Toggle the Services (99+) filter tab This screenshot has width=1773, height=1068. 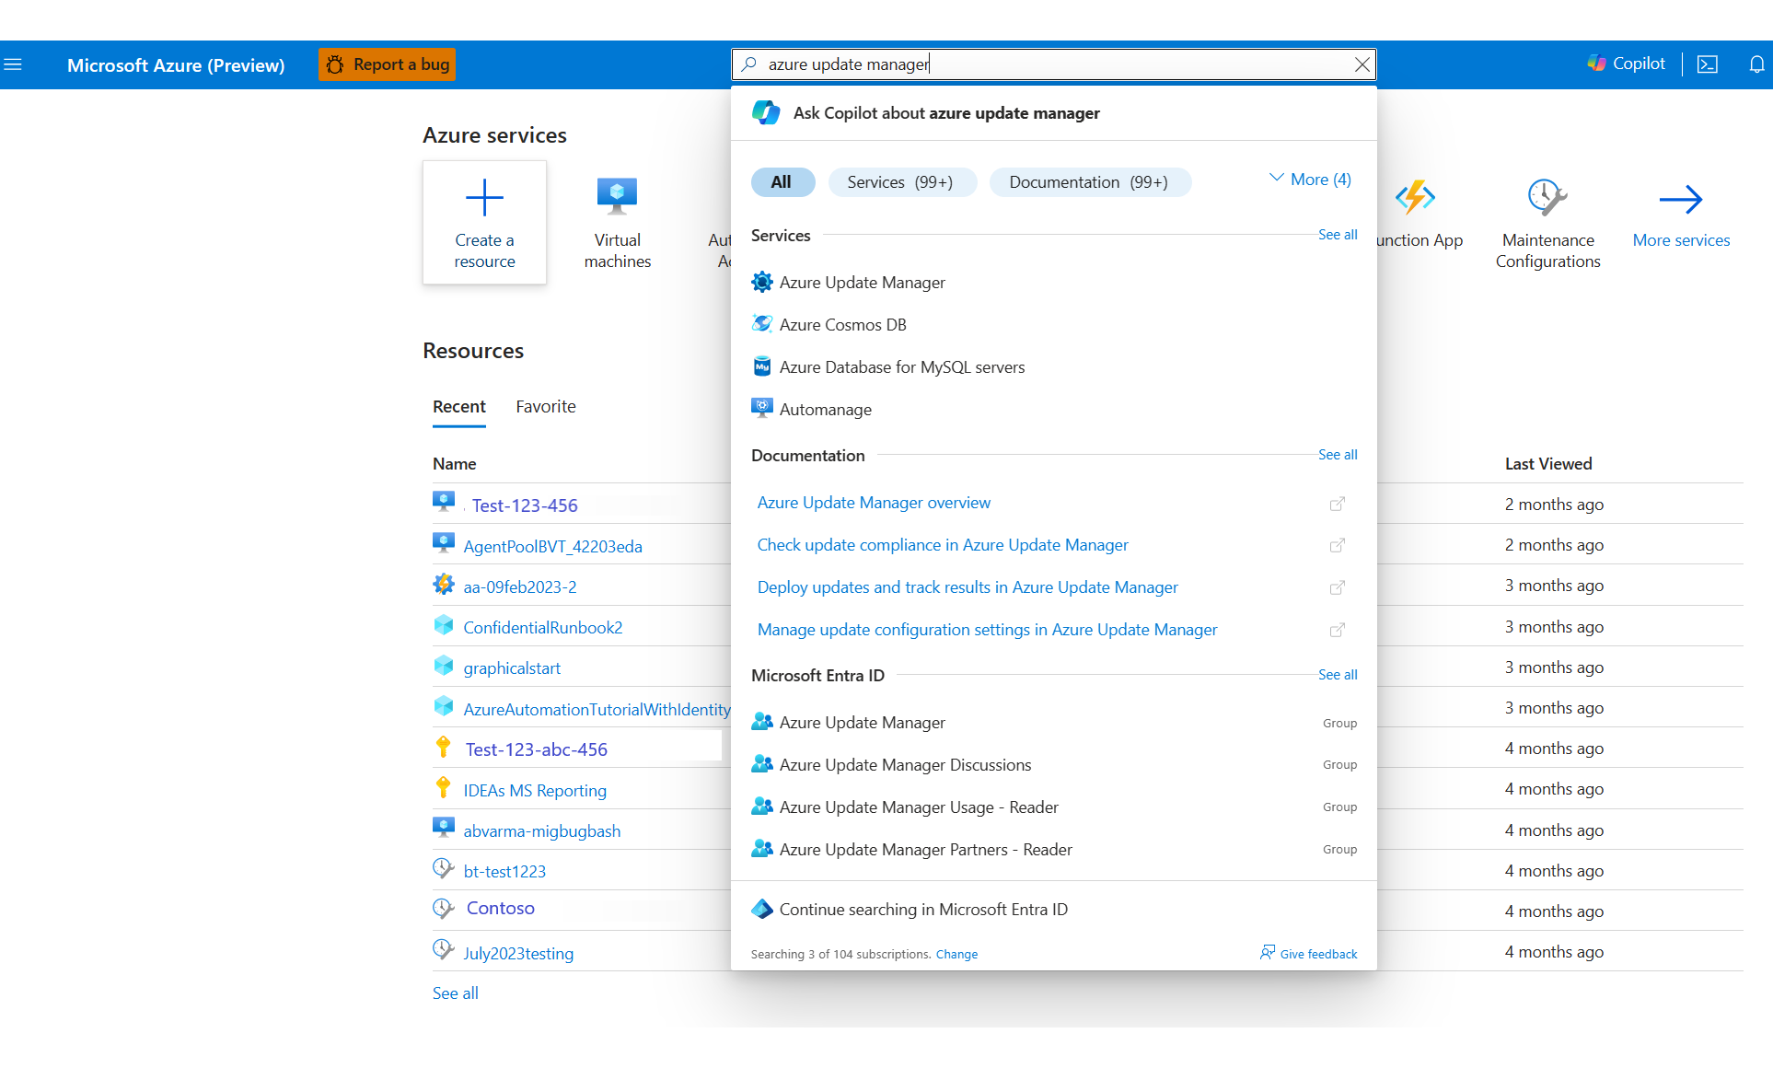(x=899, y=181)
